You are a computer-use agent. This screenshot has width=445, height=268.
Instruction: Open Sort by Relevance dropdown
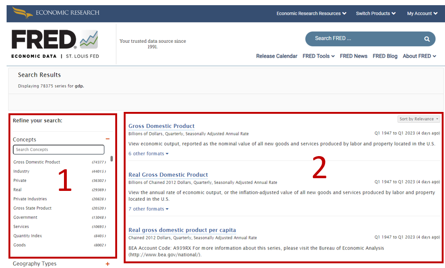pos(419,119)
